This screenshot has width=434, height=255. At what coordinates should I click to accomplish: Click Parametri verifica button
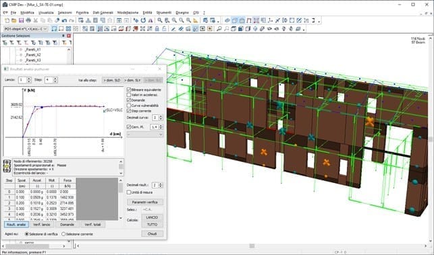tap(144, 202)
